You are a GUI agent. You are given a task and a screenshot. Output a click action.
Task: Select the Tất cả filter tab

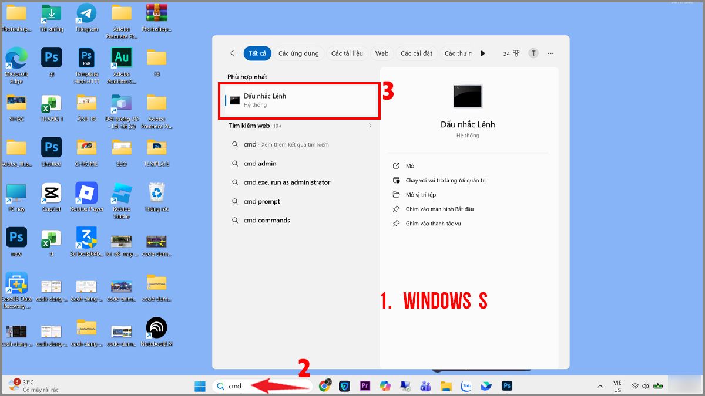pyautogui.click(x=257, y=53)
